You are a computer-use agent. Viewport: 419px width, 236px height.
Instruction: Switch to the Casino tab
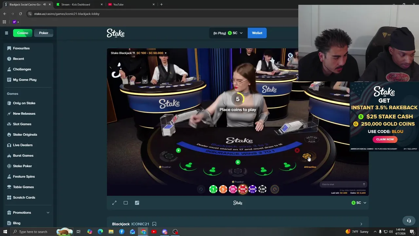point(23,33)
